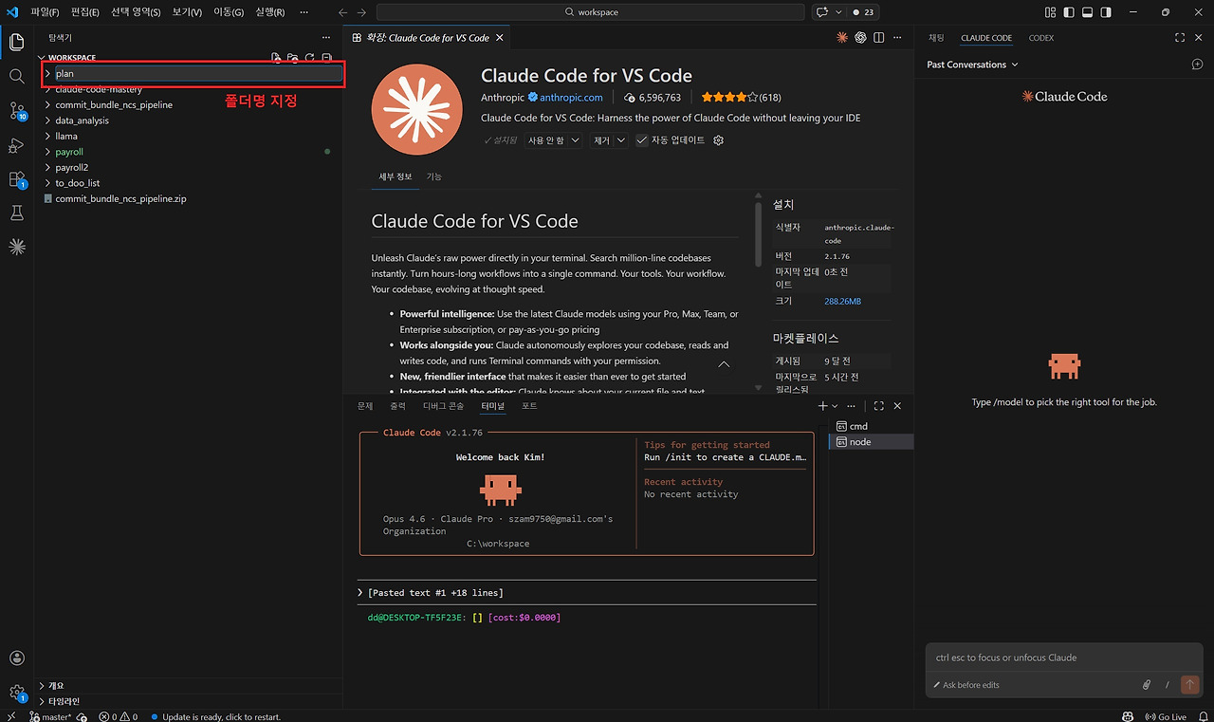Open the Extensions view in the activity bar
The image size is (1214, 722).
(16, 179)
